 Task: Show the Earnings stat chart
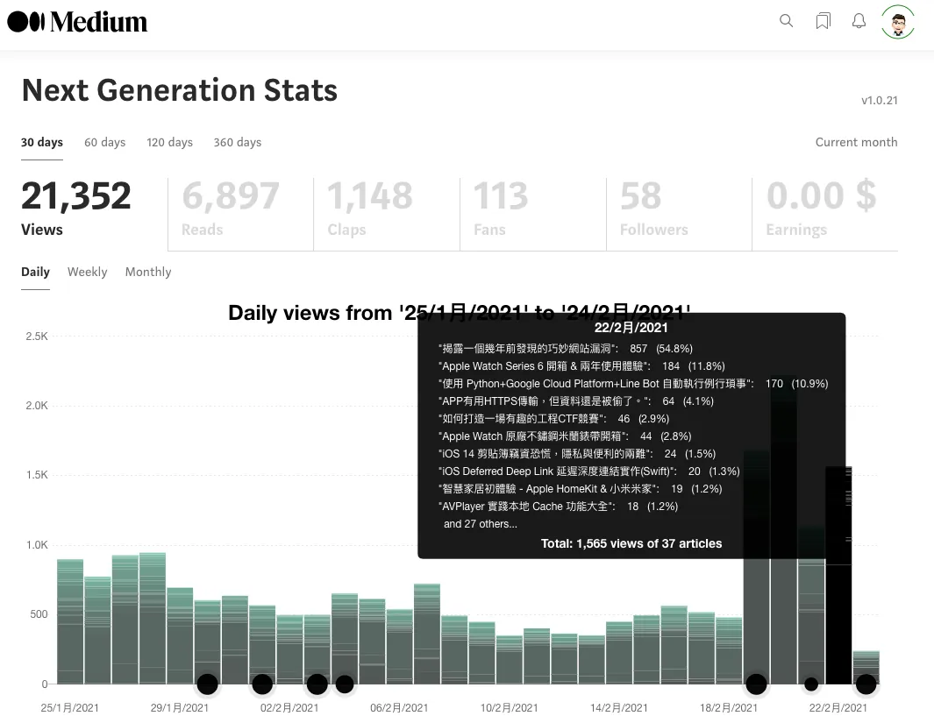pyautogui.click(x=821, y=209)
